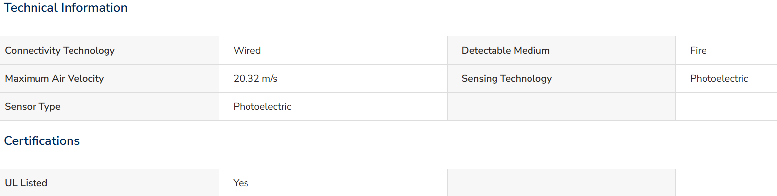Click Photoelectric value beside Sensing Technology
Viewport: 777px width, 196px height.
tap(719, 79)
